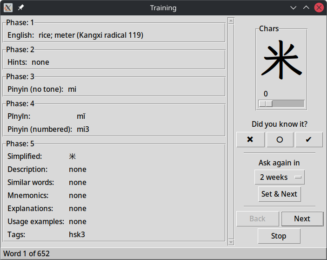Click the Mnemonics value 'none'
This screenshot has width=327, height=260.
click(78, 196)
